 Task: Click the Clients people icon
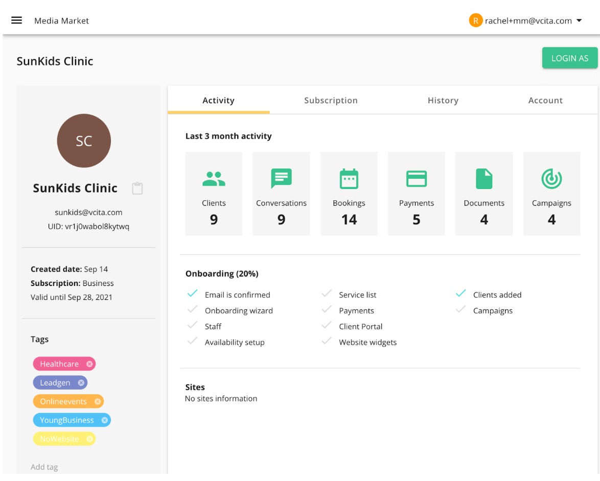click(x=214, y=179)
